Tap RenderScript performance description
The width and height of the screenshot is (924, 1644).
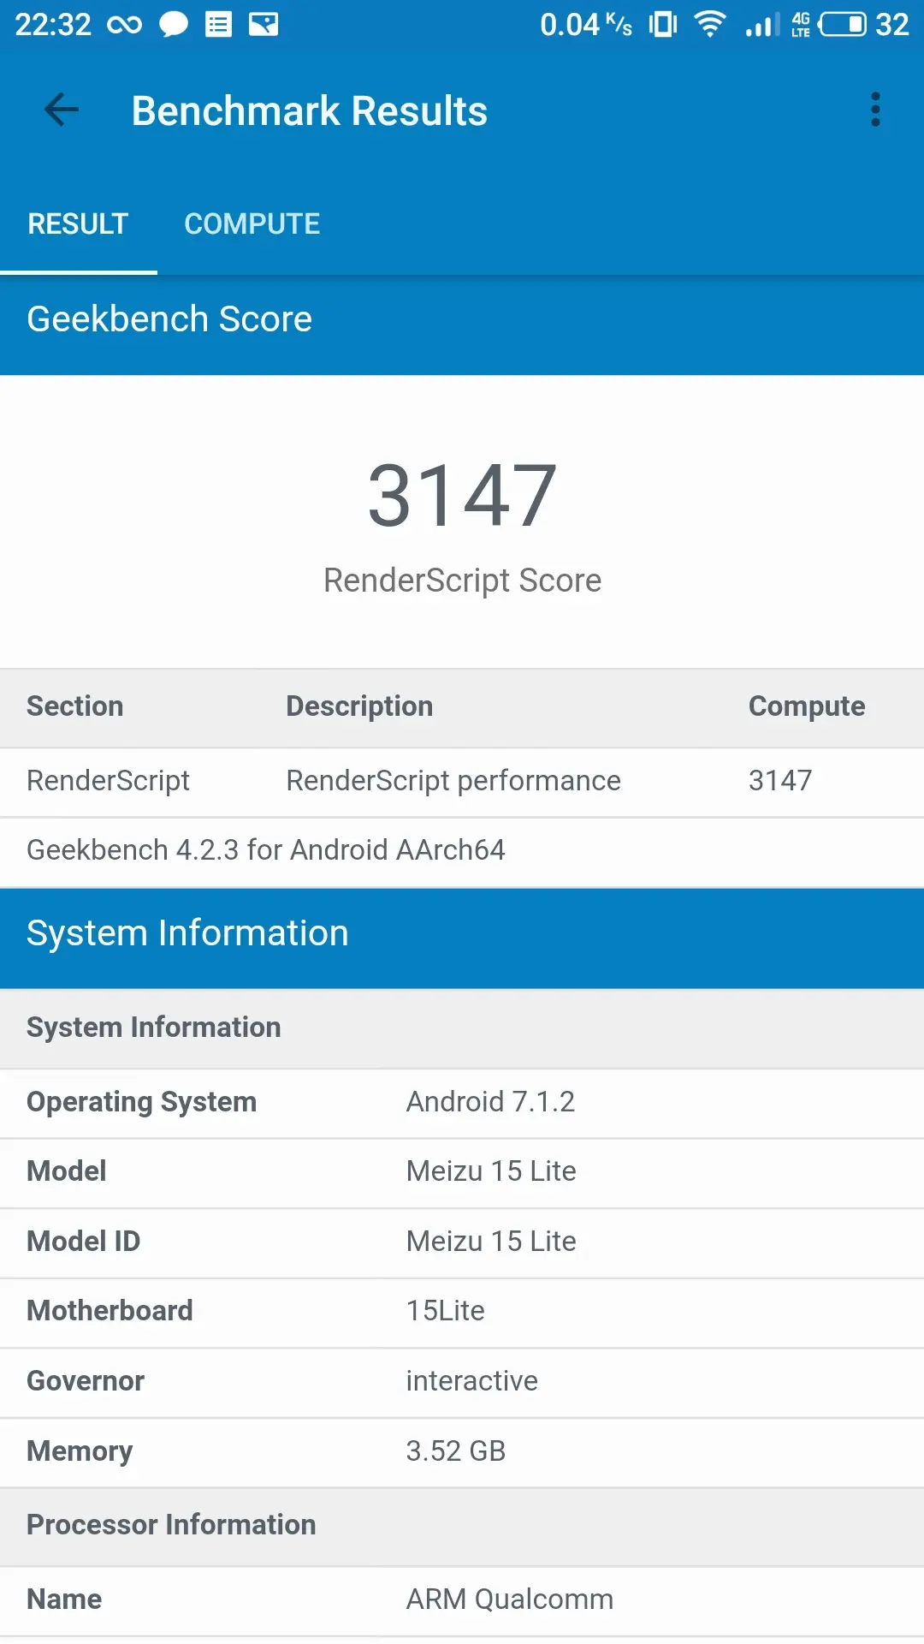[x=453, y=781]
